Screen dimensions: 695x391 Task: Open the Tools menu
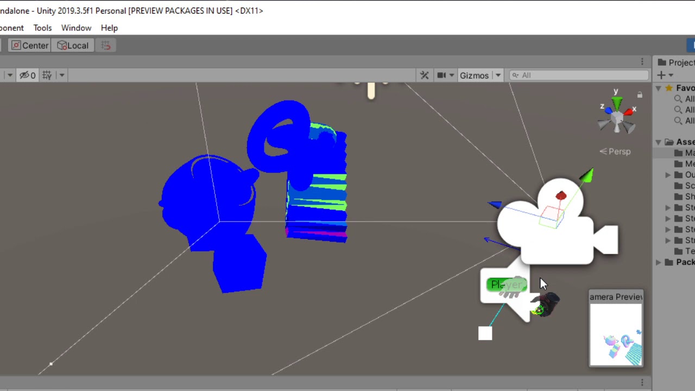42,28
